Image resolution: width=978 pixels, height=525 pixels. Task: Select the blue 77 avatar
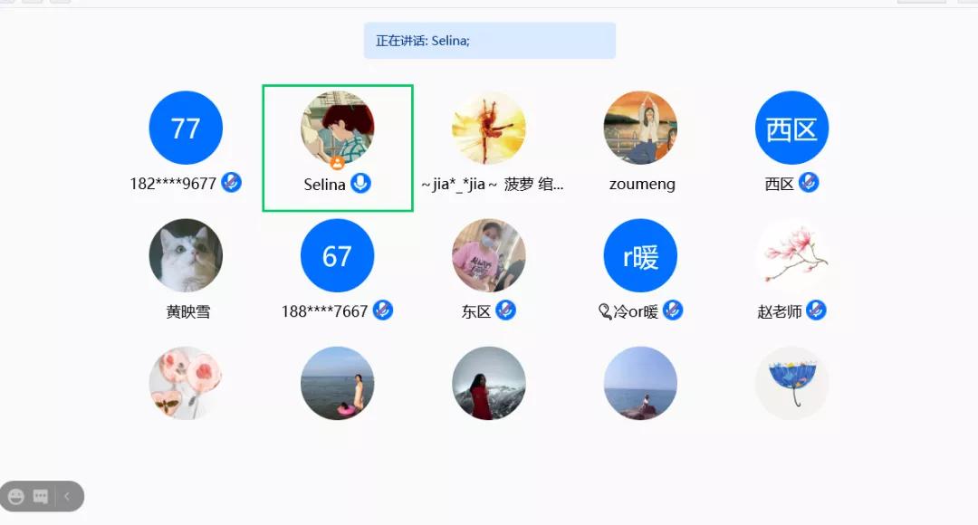click(186, 128)
